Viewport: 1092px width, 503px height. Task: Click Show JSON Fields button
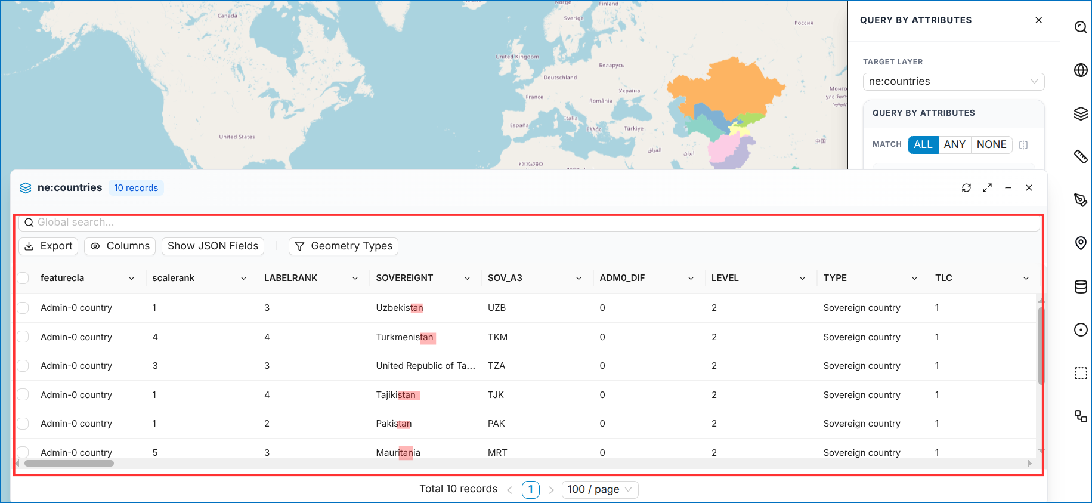[213, 246]
